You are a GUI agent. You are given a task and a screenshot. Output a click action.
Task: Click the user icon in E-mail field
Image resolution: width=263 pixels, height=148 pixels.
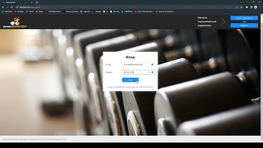pyautogui.click(x=125, y=65)
